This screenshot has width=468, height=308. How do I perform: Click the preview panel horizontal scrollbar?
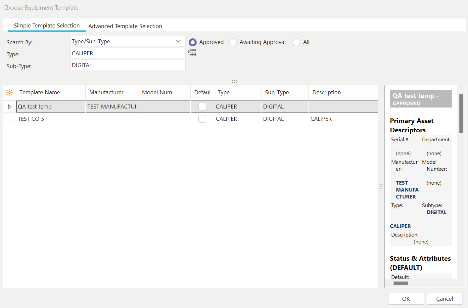400,283
